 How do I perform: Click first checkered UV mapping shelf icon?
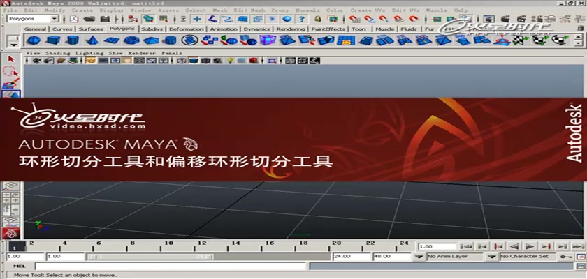pos(519,40)
